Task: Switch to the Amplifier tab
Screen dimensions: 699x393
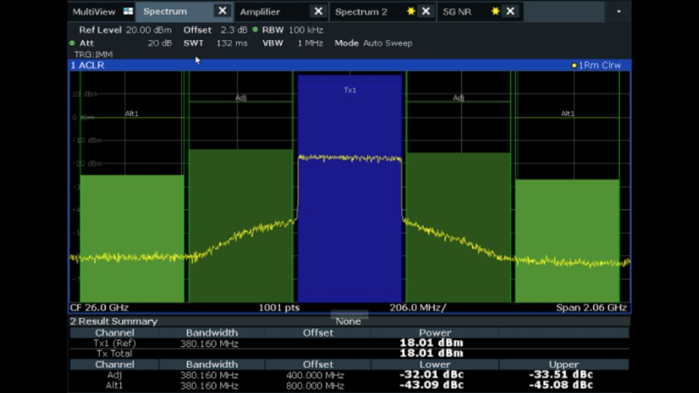Action: pos(260,12)
